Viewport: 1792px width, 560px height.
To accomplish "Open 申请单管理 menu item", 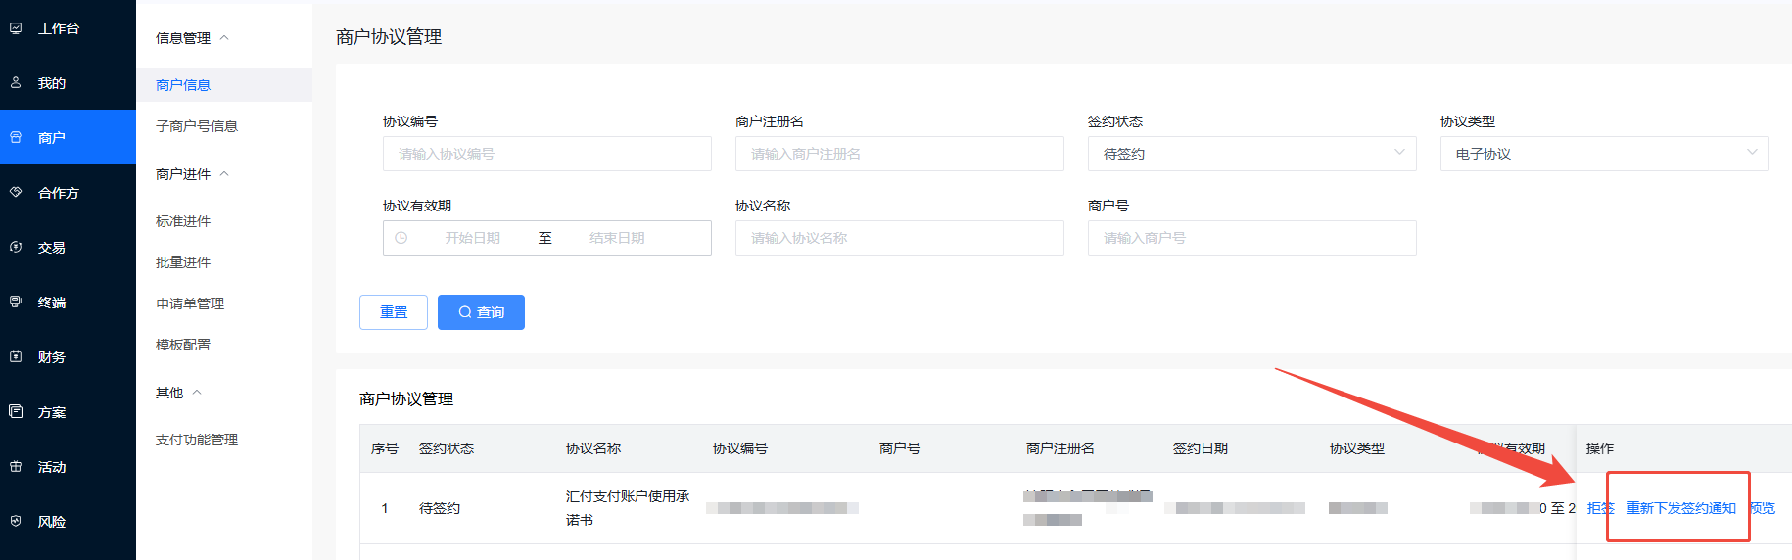I will pos(190,303).
